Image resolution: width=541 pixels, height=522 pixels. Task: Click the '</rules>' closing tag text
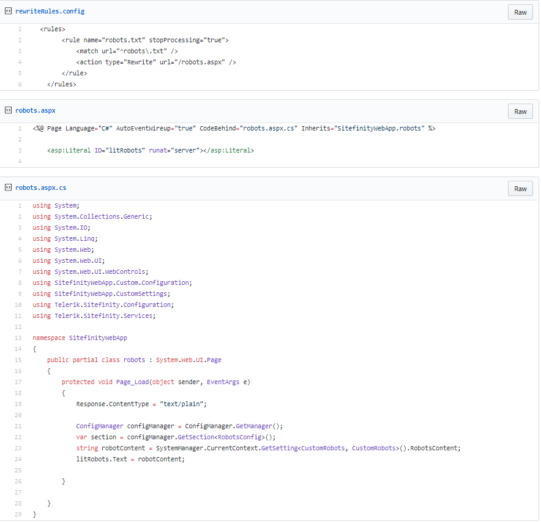(61, 85)
